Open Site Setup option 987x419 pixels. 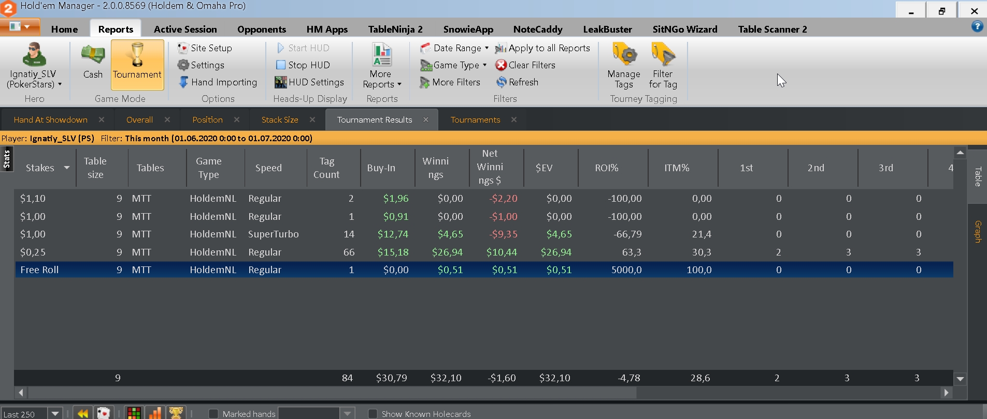(205, 48)
